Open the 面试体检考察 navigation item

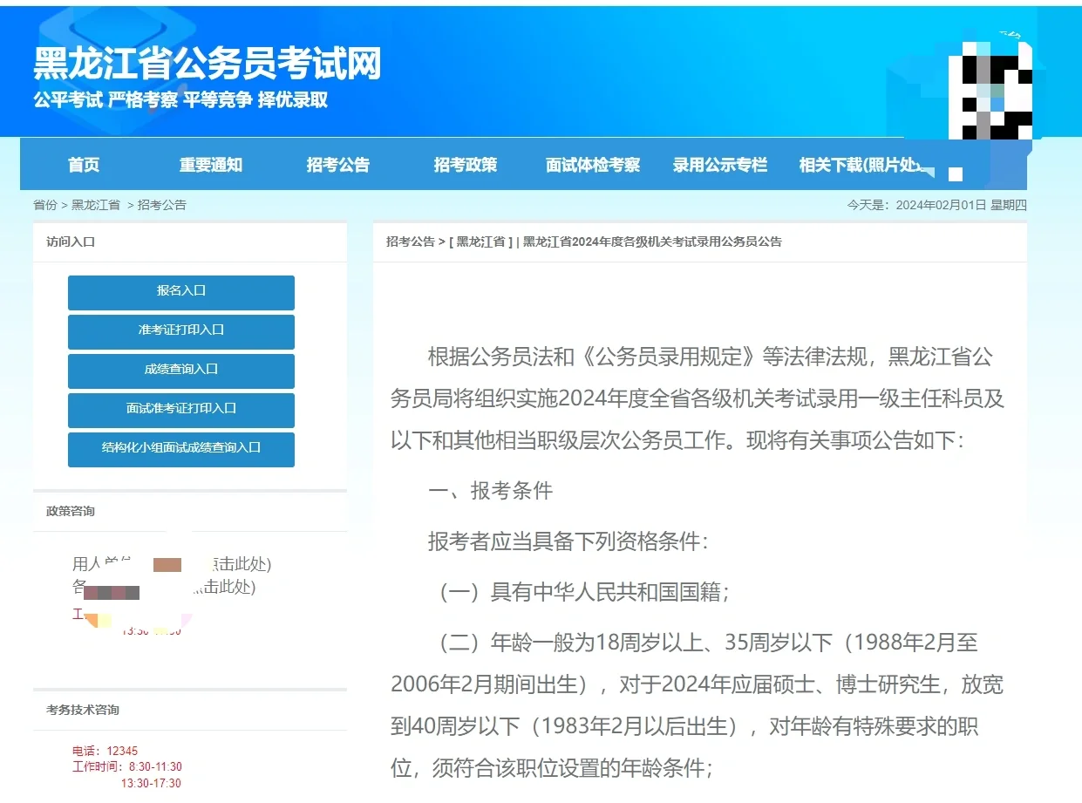click(x=592, y=164)
